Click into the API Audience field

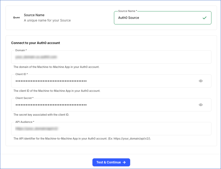click(111, 129)
